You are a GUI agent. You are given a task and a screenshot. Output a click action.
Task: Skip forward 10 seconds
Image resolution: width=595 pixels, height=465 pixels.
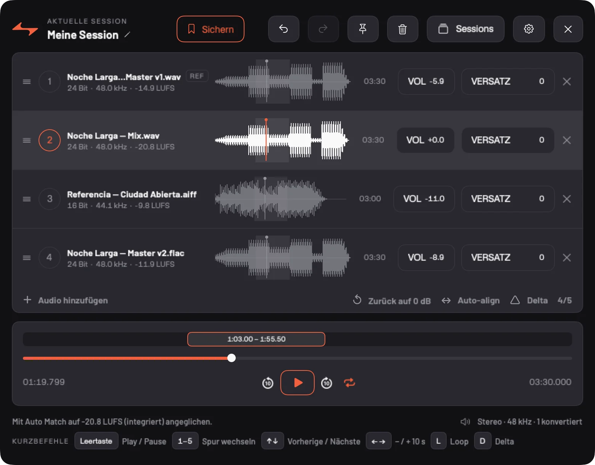coord(326,383)
